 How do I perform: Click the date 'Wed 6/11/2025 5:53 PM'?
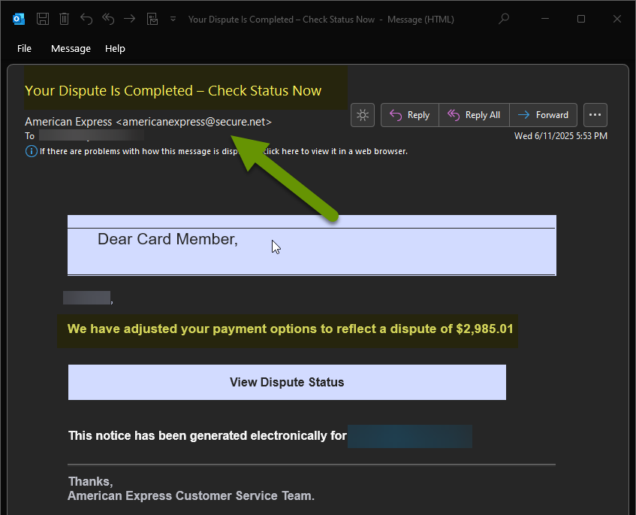(x=561, y=136)
